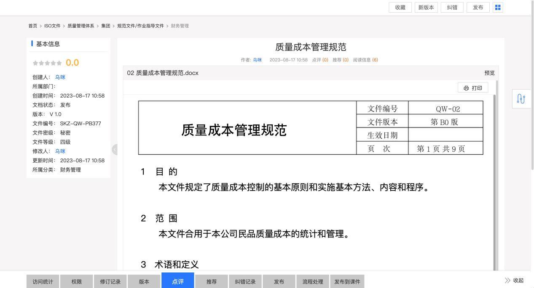534x288 pixels.
Task: Rate document with the star rating
Action: pyautogui.click(x=47, y=63)
